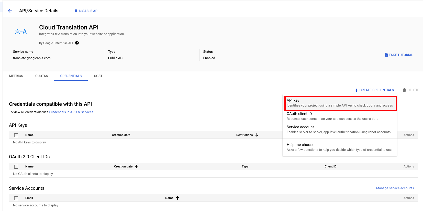Click the TAKE TUTORIAL link text
The width and height of the screenshot is (423, 211).
(401, 55)
